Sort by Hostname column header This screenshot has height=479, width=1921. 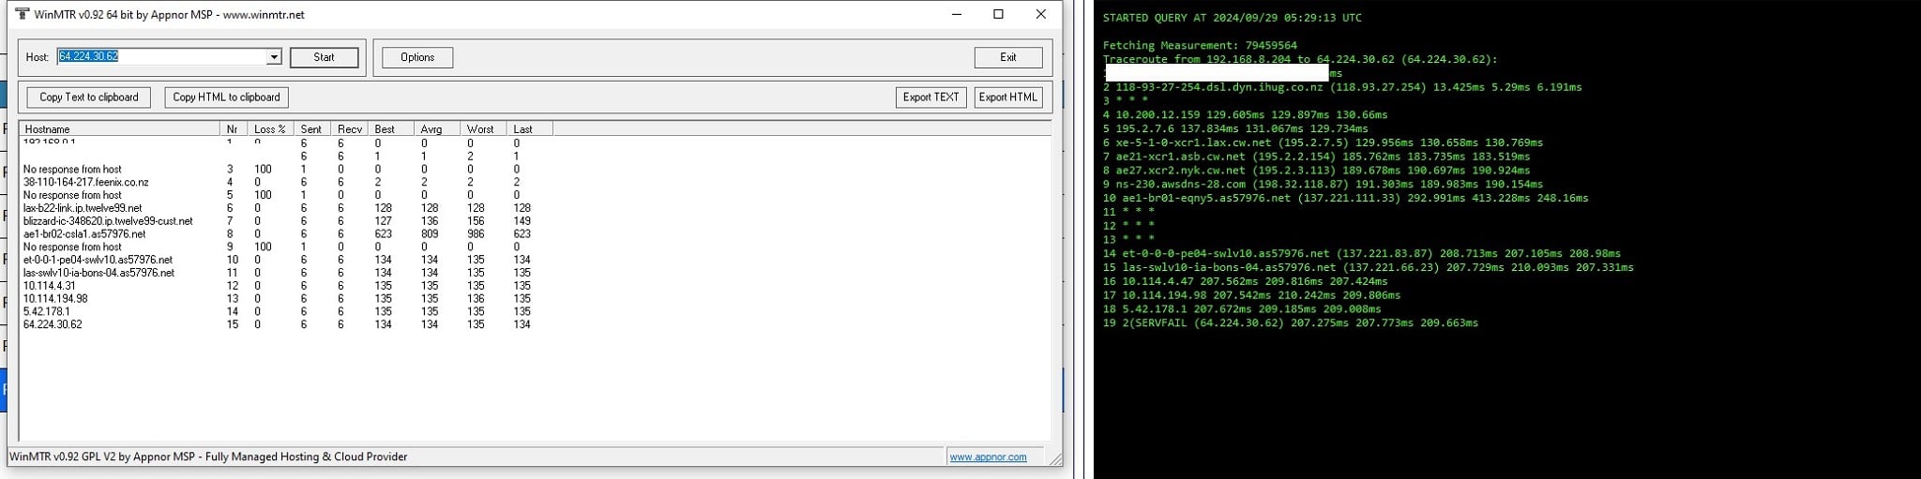119,129
